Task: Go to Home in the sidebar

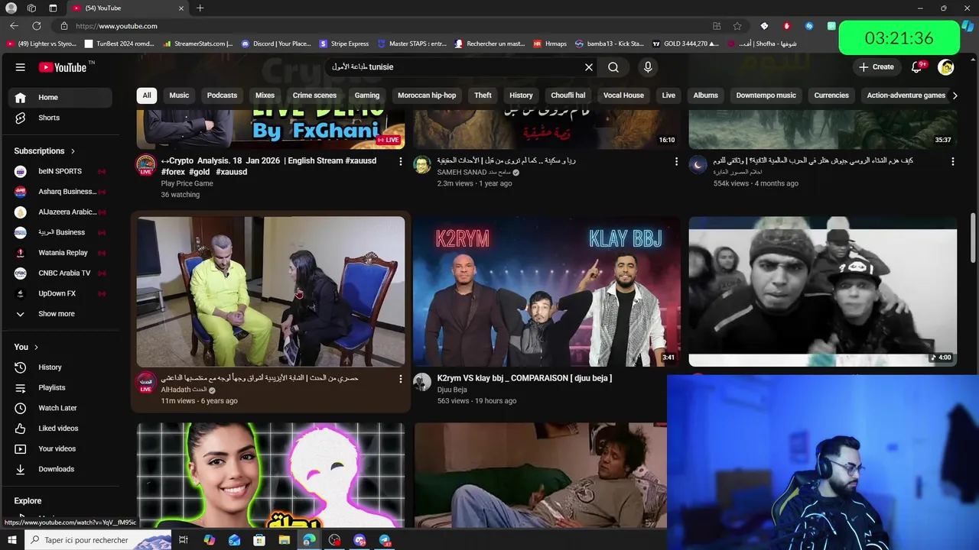Action: pos(60,97)
